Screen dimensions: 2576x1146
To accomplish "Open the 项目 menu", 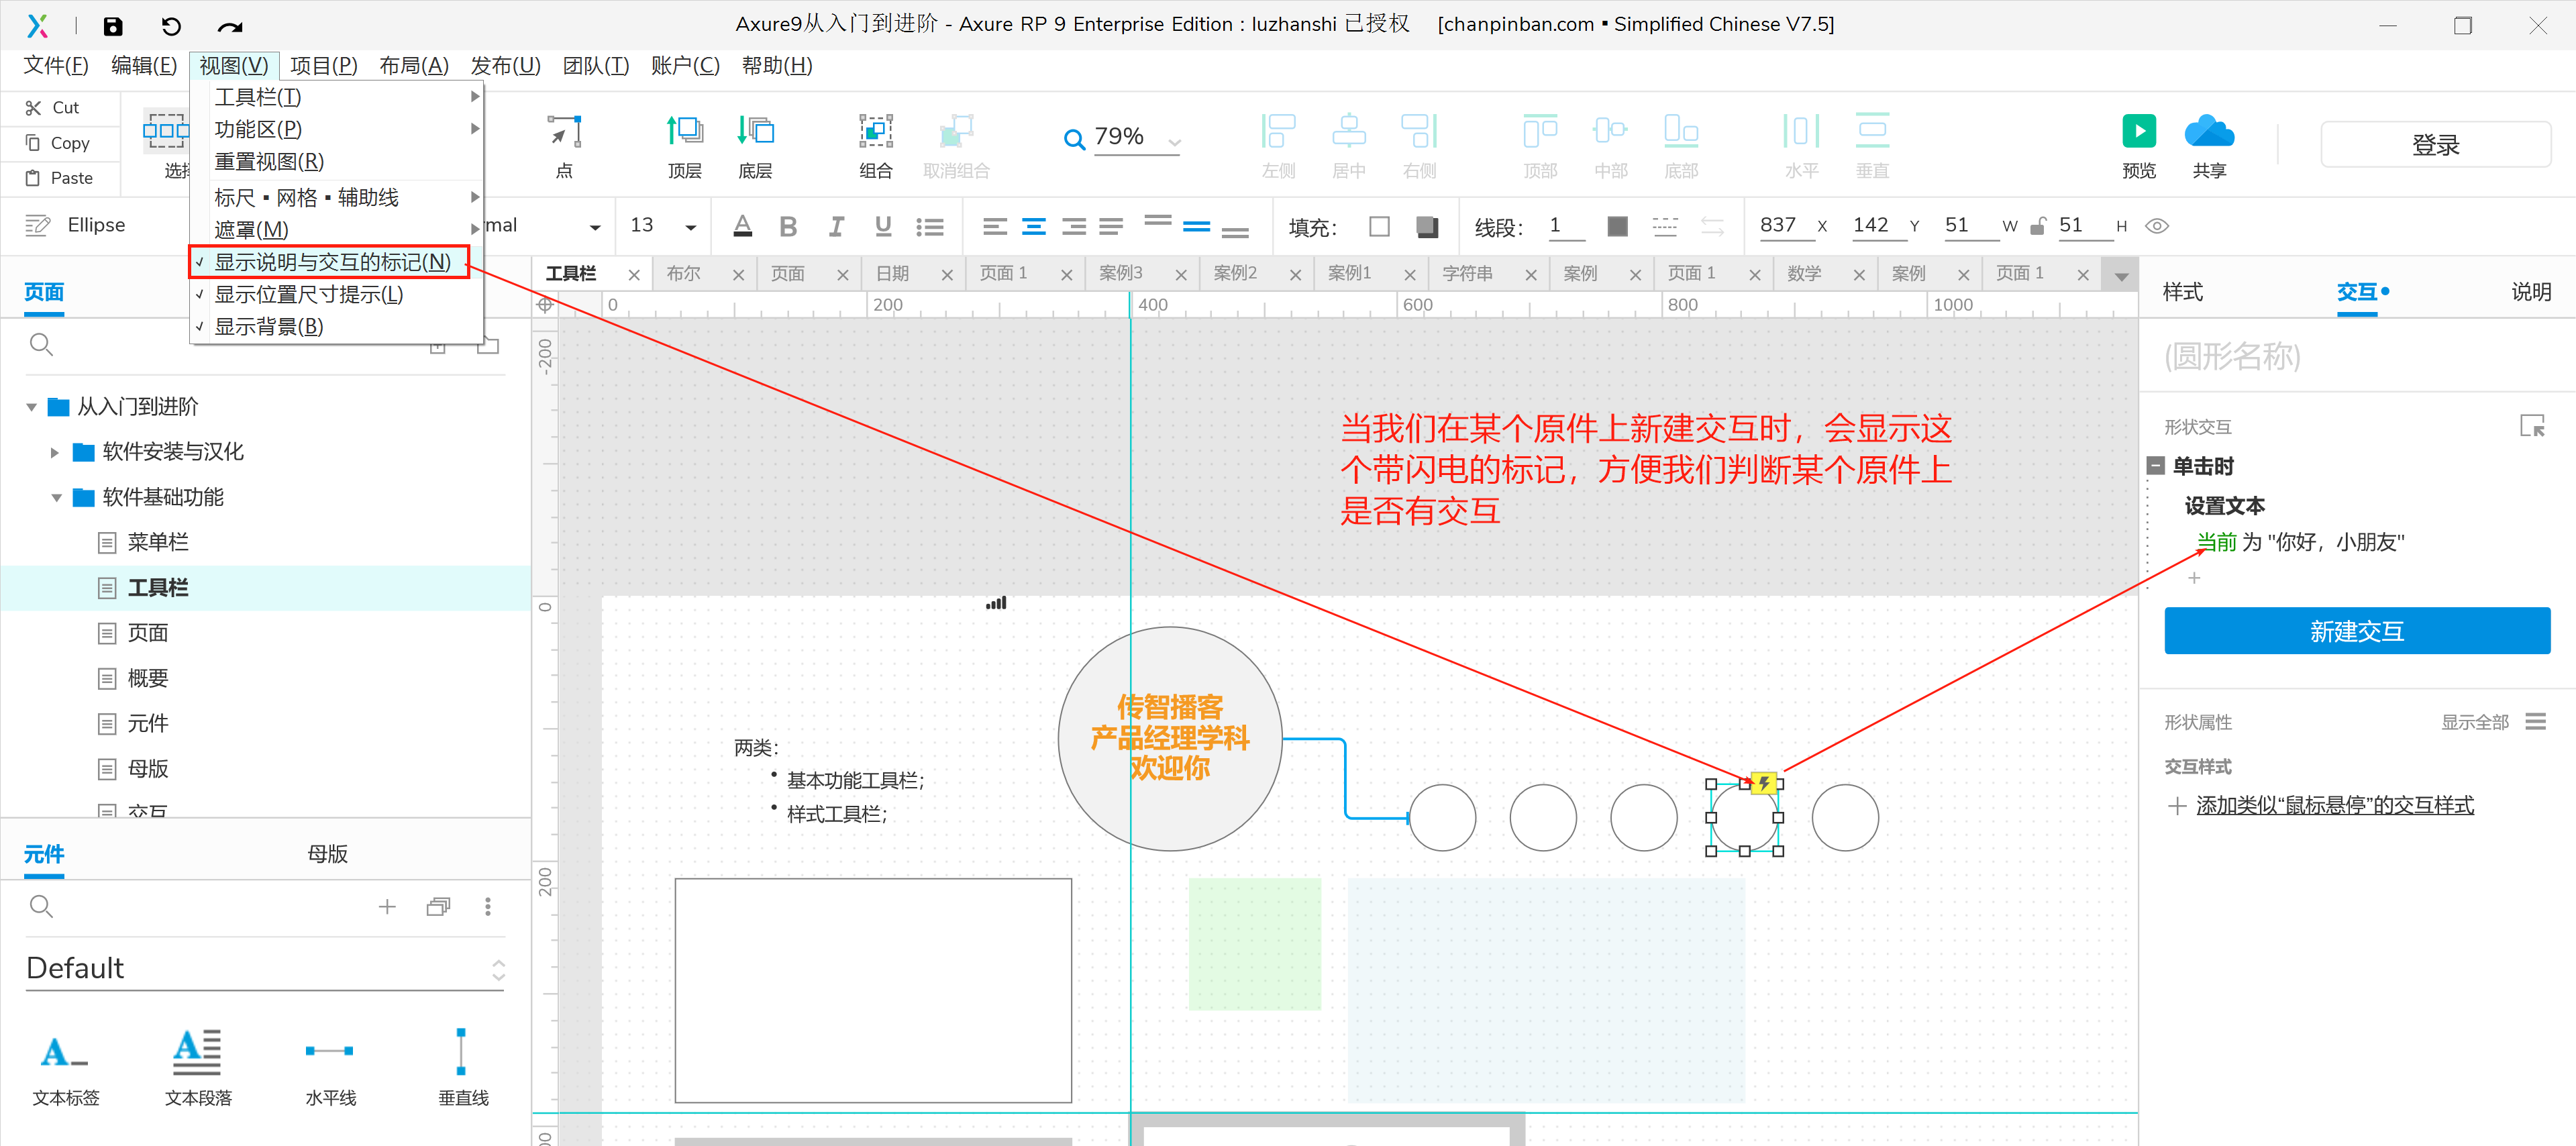I will pyautogui.click(x=323, y=66).
